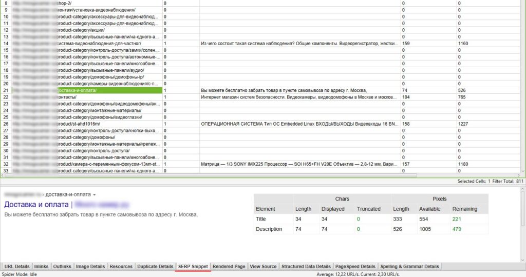Open Spelling & Grammar Details tab

click(409, 267)
